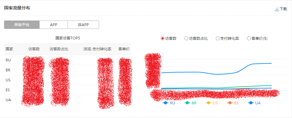Select the RU row in table

click(x=68, y=60)
